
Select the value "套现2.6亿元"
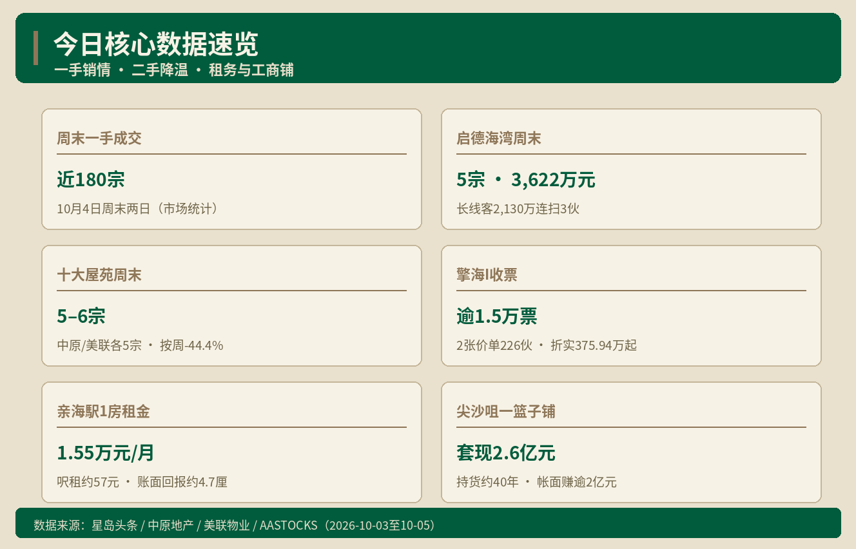point(506,453)
